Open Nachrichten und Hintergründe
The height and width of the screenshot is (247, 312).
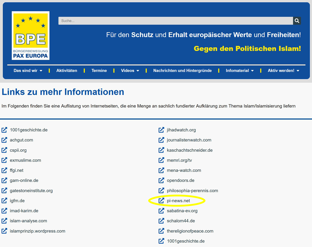(x=183, y=71)
